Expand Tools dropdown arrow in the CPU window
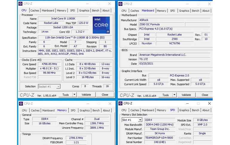The width and height of the screenshot is (230, 145). (74, 95)
